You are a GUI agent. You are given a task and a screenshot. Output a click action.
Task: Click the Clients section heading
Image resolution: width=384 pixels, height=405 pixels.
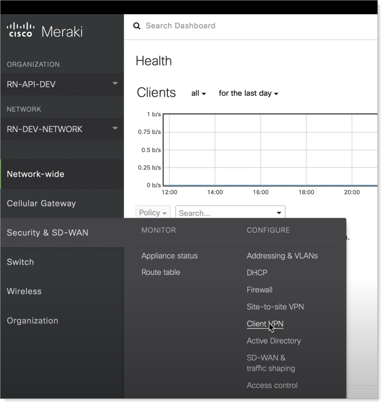click(x=156, y=92)
